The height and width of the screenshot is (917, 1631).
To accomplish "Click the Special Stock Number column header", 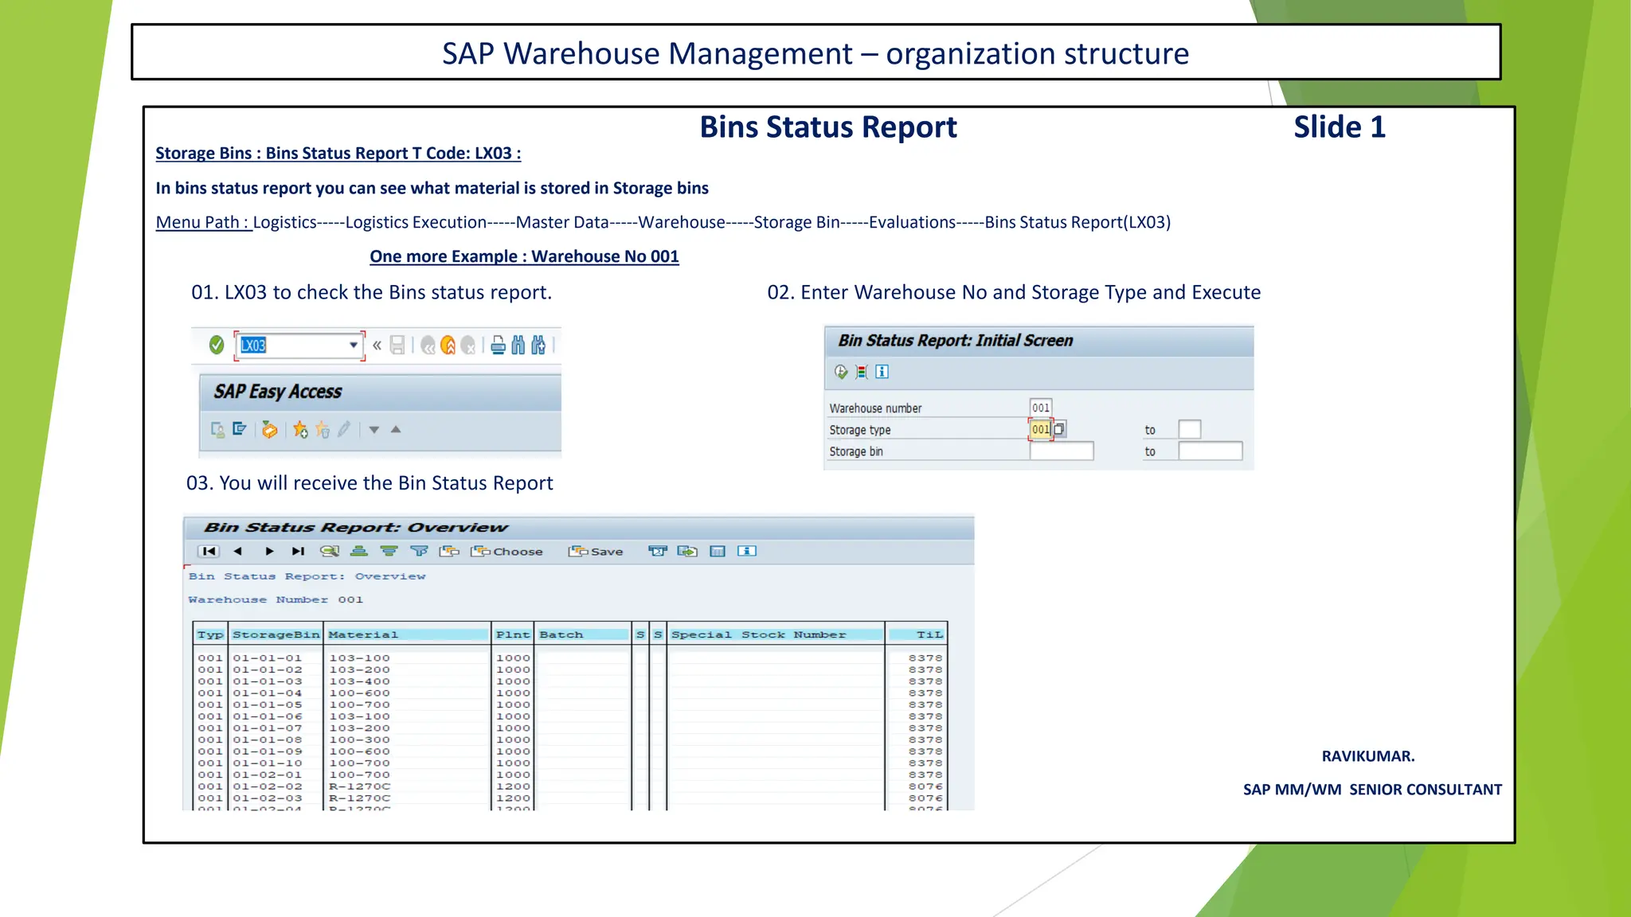I will point(776,634).
